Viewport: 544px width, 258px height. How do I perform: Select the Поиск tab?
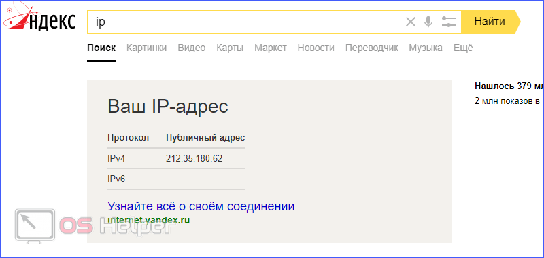[x=101, y=48]
